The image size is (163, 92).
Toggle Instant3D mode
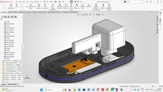[89, 6]
